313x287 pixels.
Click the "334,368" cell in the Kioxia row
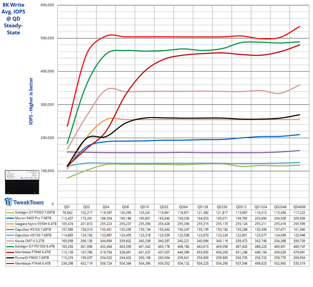pyautogui.click(x=280, y=241)
